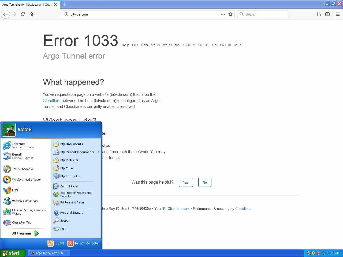The width and height of the screenshot is (343, 257).
Task: Open Help and Support
Action: [x=76, y=213]
